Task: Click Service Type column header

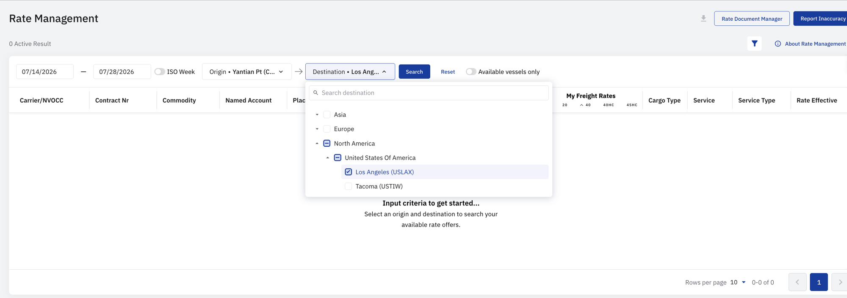Action: [x=756, y=100]
